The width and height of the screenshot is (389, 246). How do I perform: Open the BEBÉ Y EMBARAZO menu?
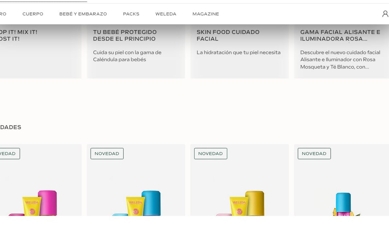click(x=83, y=14)
